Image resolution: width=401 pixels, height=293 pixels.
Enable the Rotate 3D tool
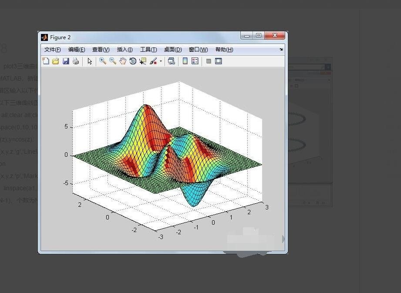click(x=133, y=61)
